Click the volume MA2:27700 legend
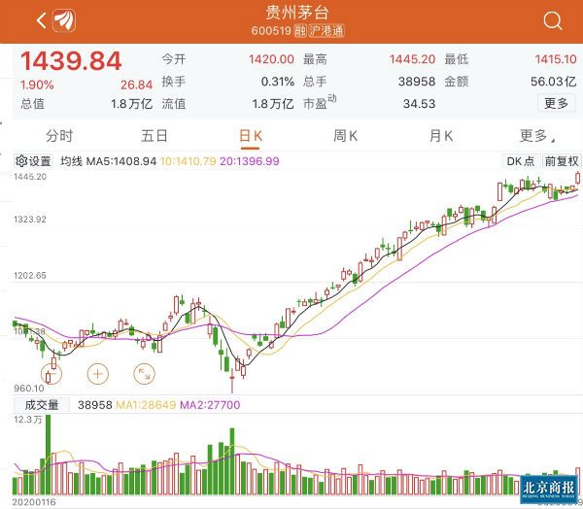The image size is (583, 509). (x=210, y=404)
